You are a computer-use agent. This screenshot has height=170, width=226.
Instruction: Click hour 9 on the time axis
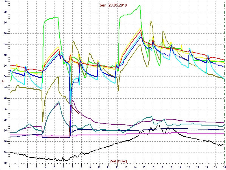(90, 167)
